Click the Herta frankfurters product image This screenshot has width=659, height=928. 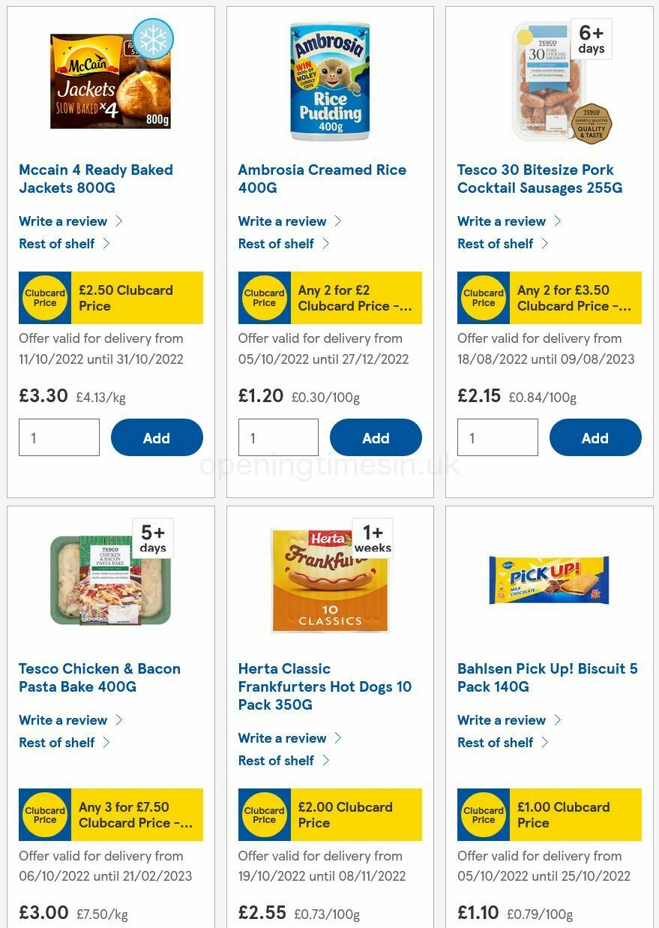coord(330,579)
